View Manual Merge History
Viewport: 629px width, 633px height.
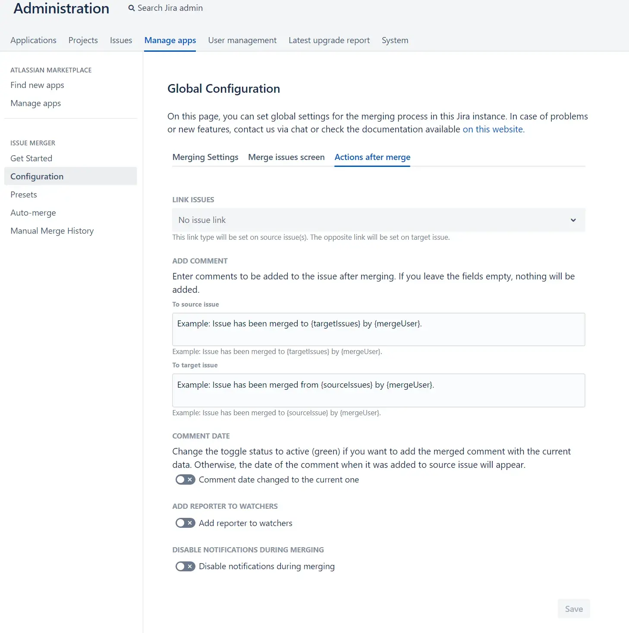pos(52,231)
